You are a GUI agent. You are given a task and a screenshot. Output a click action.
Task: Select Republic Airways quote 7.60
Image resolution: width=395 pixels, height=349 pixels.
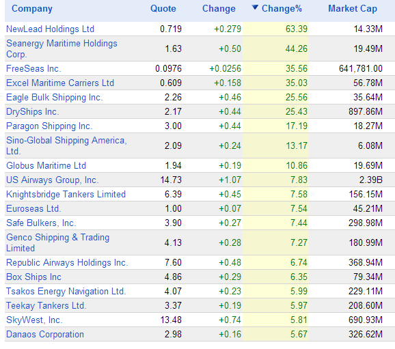173,262
